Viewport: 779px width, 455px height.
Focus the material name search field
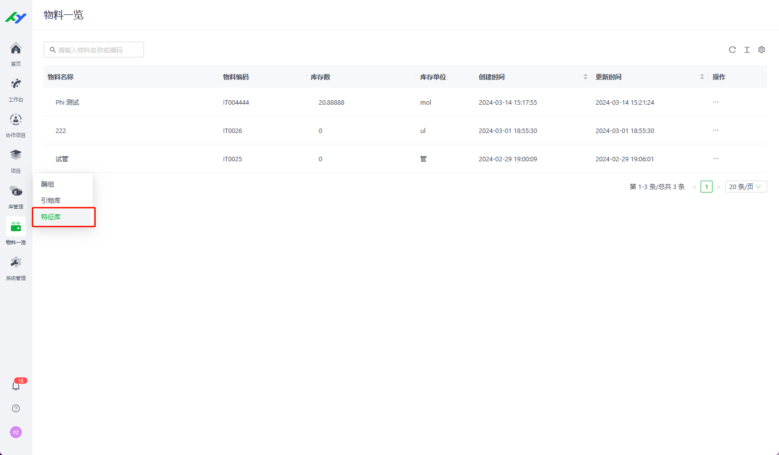[x=97, y=50]
